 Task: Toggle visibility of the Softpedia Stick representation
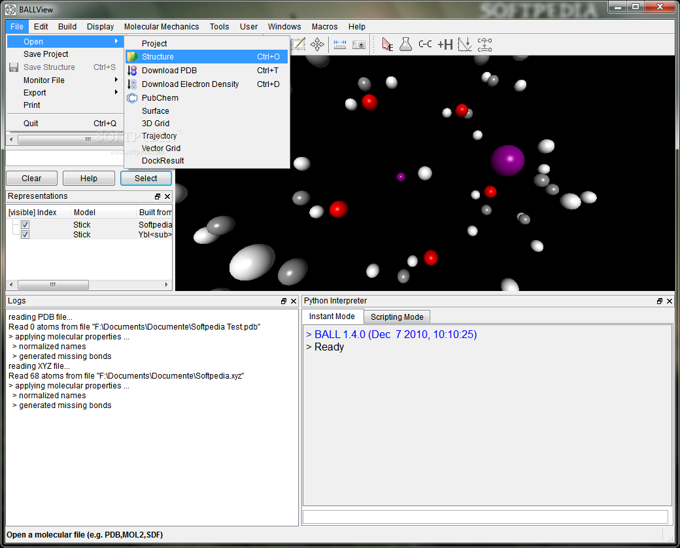[25, 225]
